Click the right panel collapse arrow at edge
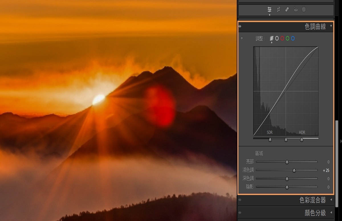Screen dimensions: 342x221 click(341, 141)
